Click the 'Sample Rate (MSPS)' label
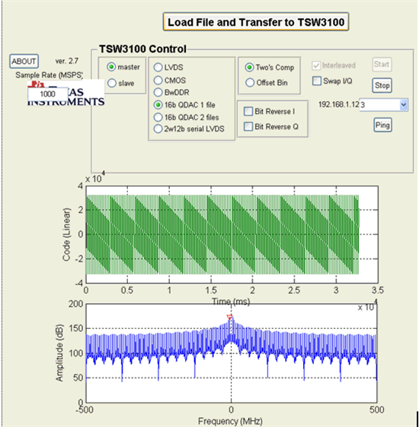Image resolution: width=419 pixels, height=427 pixels. pyautogui.click(x=49, y=75)
